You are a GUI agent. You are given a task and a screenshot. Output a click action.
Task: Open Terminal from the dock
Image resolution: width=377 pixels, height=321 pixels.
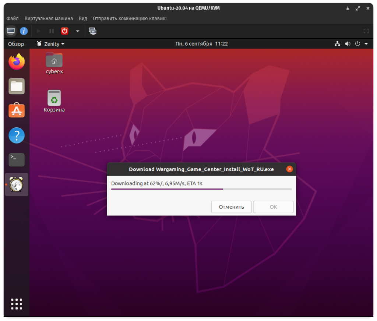17,160
